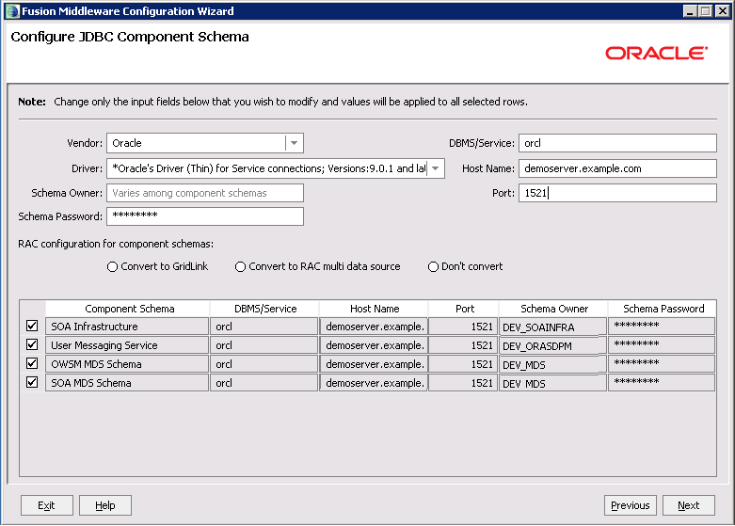Click the Host Name column header

(375, 309)
